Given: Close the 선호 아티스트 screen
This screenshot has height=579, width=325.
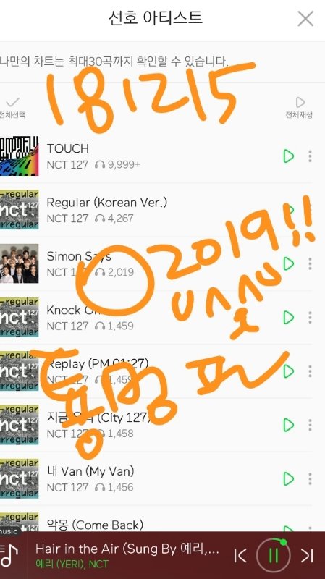Looking at the screenshot, I should tap(305, 19).
